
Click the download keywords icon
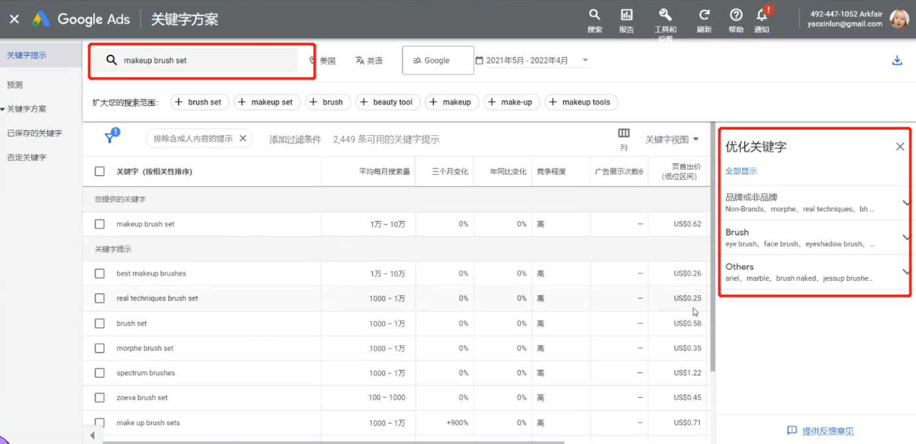coord(897,60)
